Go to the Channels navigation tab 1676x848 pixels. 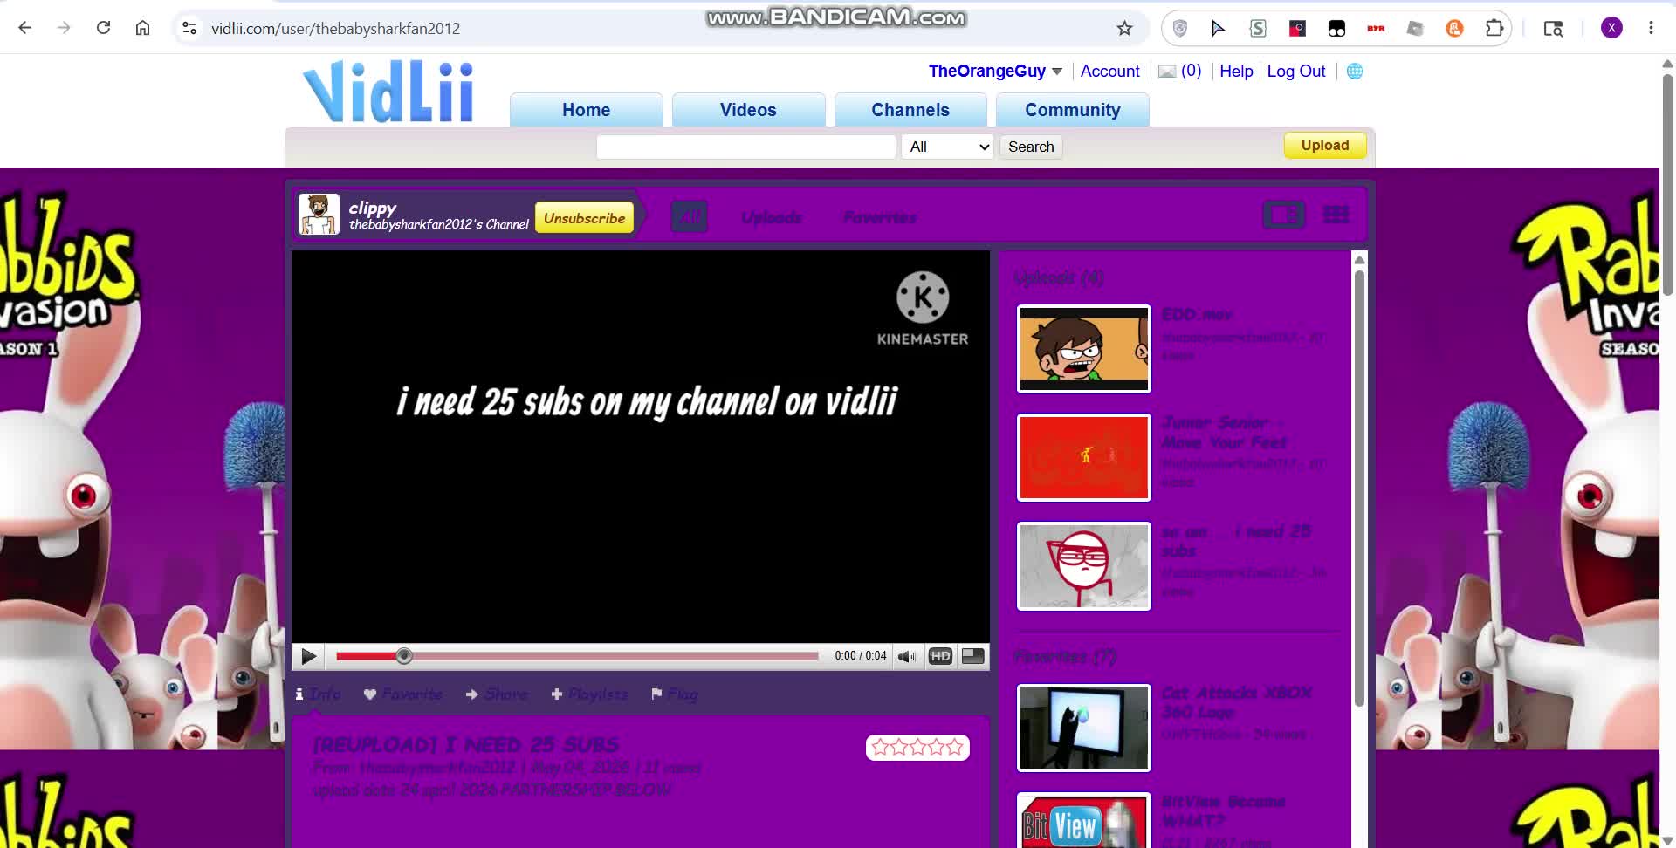910,110
